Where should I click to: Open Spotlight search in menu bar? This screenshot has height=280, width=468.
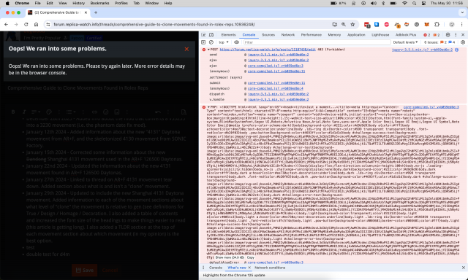414,3
